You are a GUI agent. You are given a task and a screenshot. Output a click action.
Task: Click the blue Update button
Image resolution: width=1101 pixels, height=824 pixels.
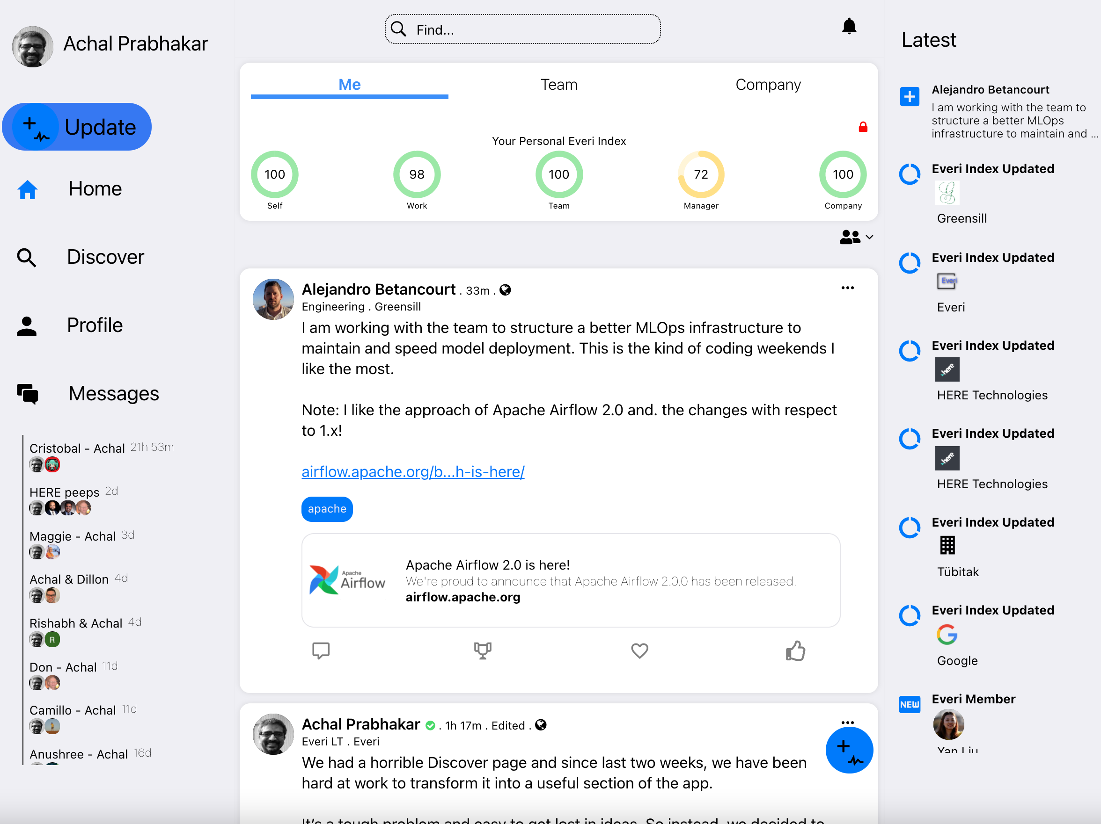(x=77, y=127)
